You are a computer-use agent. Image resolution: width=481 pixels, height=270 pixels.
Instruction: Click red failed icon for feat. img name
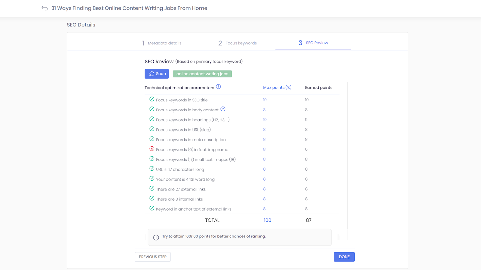tap(152, 149)
